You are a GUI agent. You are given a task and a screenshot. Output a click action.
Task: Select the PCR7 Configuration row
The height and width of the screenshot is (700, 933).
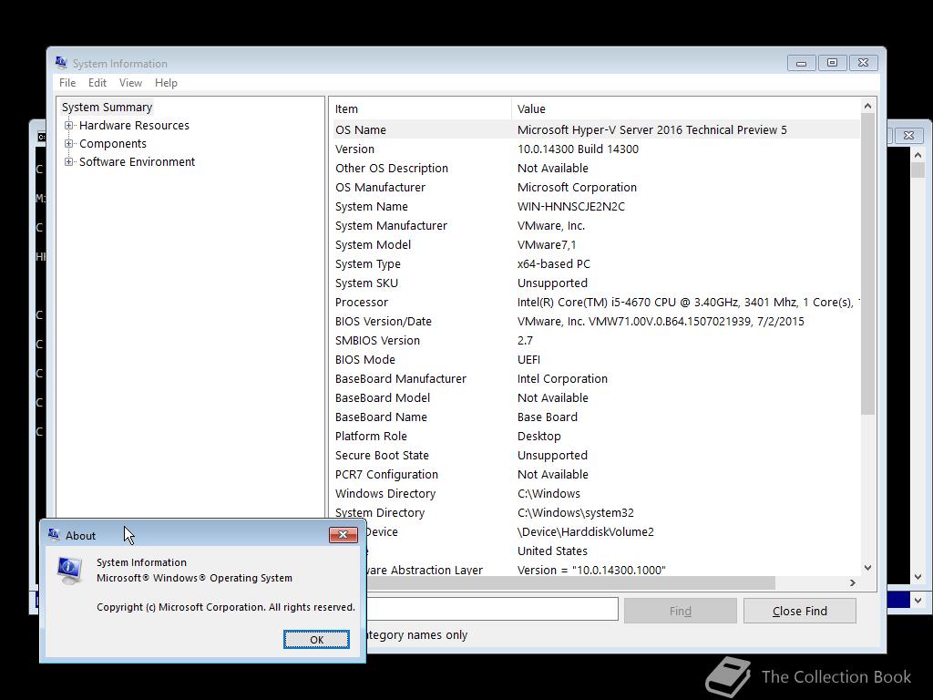[x=595, y=474]
